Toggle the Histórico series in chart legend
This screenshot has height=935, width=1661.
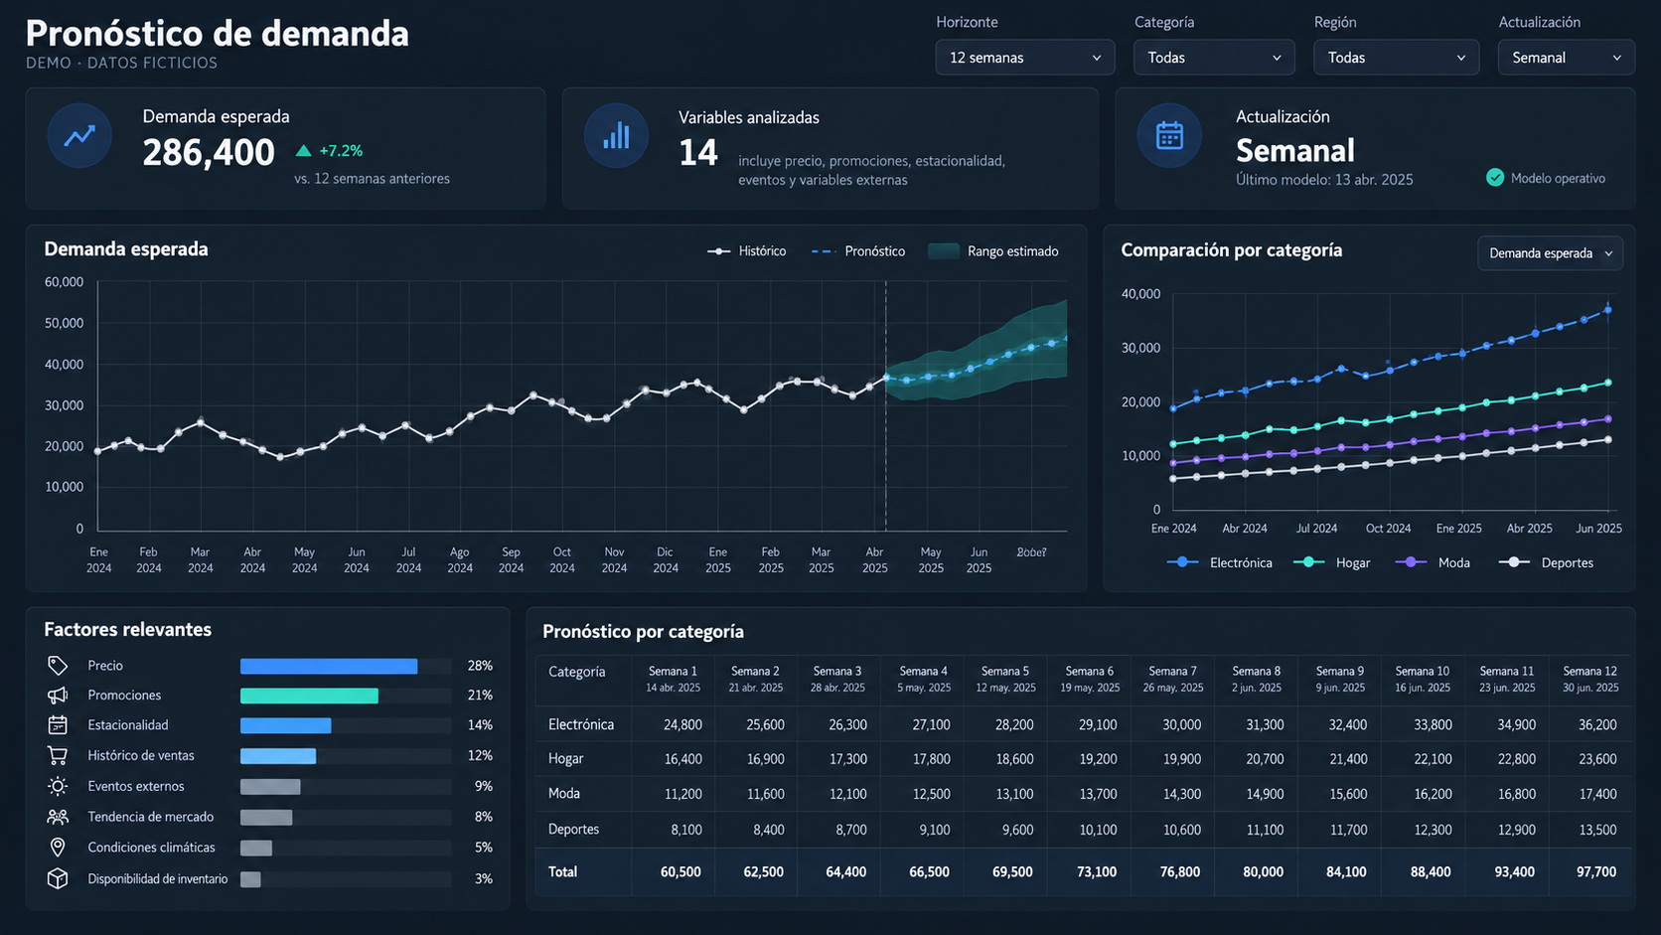(746, 251)
